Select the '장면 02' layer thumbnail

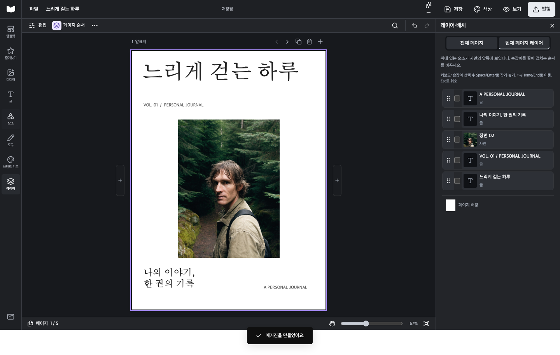(470, 140)
